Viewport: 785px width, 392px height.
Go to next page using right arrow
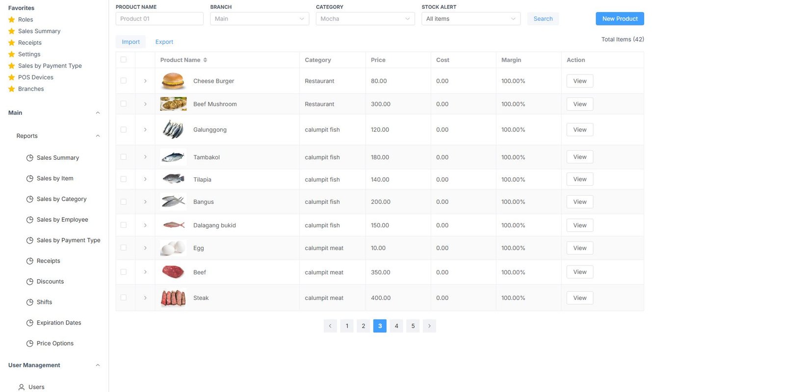point(429,326)
